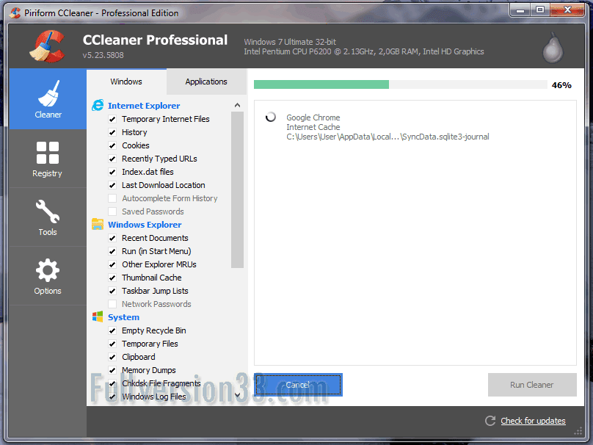Toggle the Cookies checkbox
593x445 pixels.
[112, 145]
